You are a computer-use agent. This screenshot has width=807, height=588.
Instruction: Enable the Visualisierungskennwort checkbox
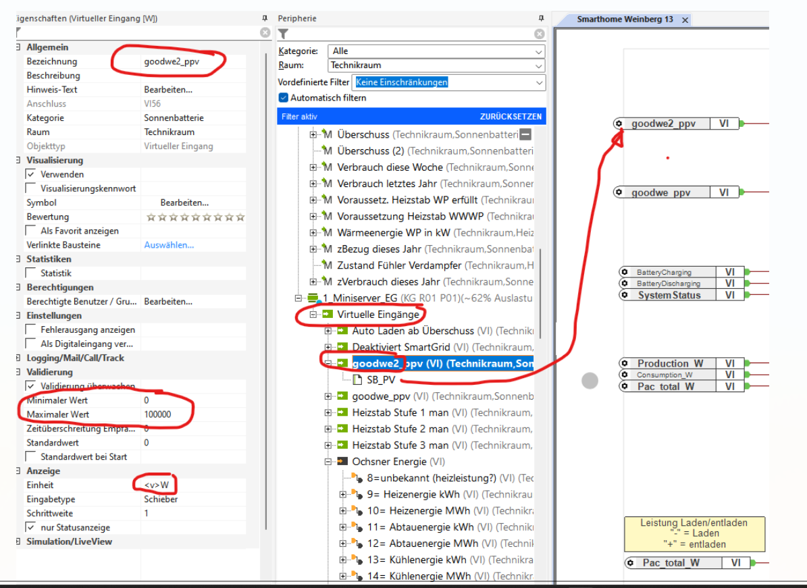click(x=31, y=188)
